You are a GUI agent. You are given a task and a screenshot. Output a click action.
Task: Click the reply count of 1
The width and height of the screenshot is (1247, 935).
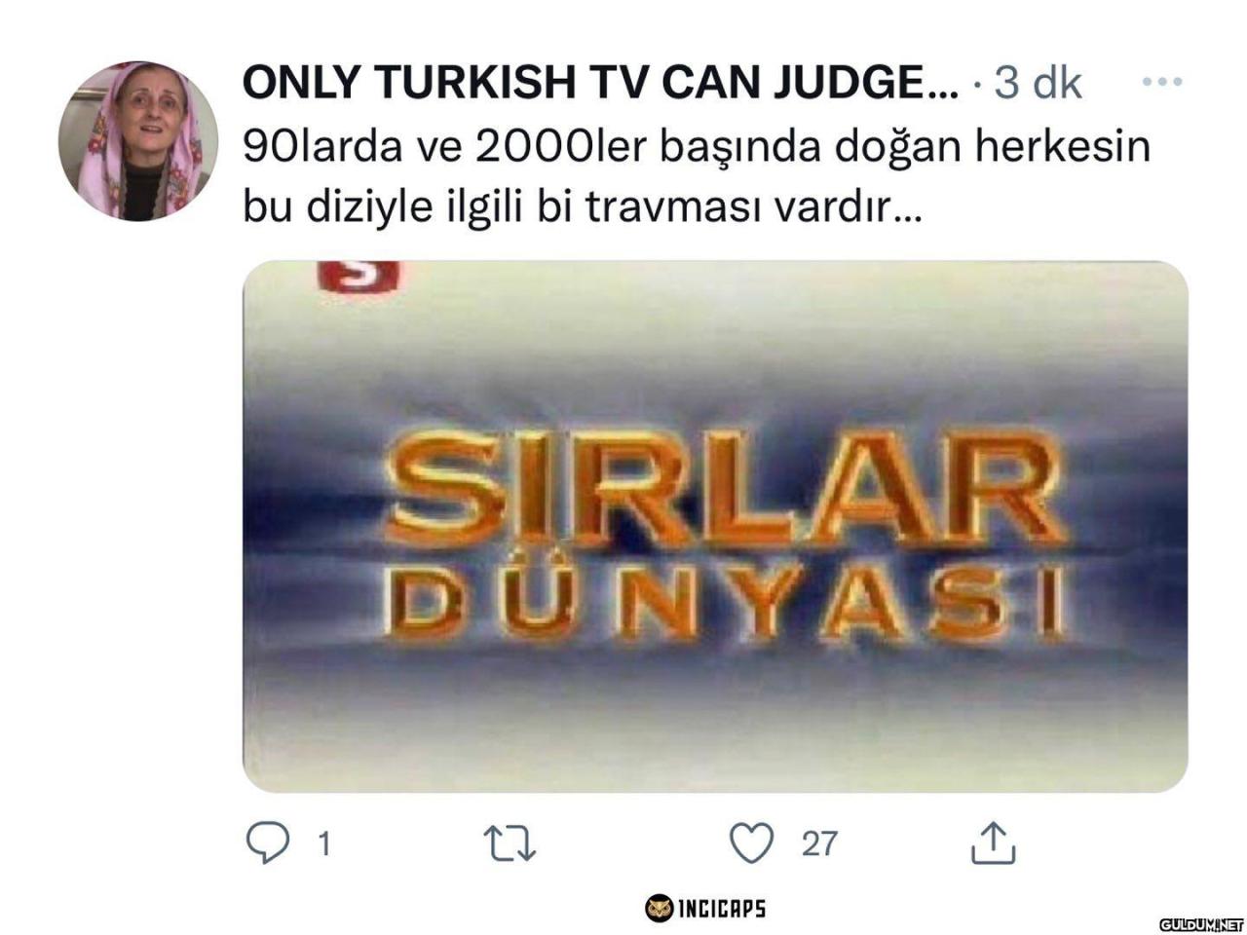point(324,843)
